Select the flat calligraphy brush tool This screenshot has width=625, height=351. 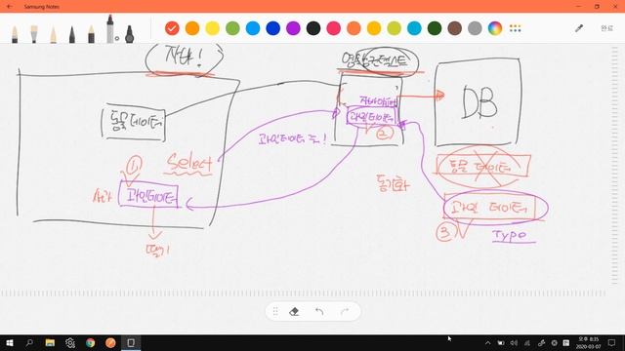click(x=34, y=34)
